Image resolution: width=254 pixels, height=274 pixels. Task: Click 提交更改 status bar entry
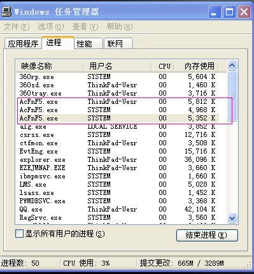point(181,263)
